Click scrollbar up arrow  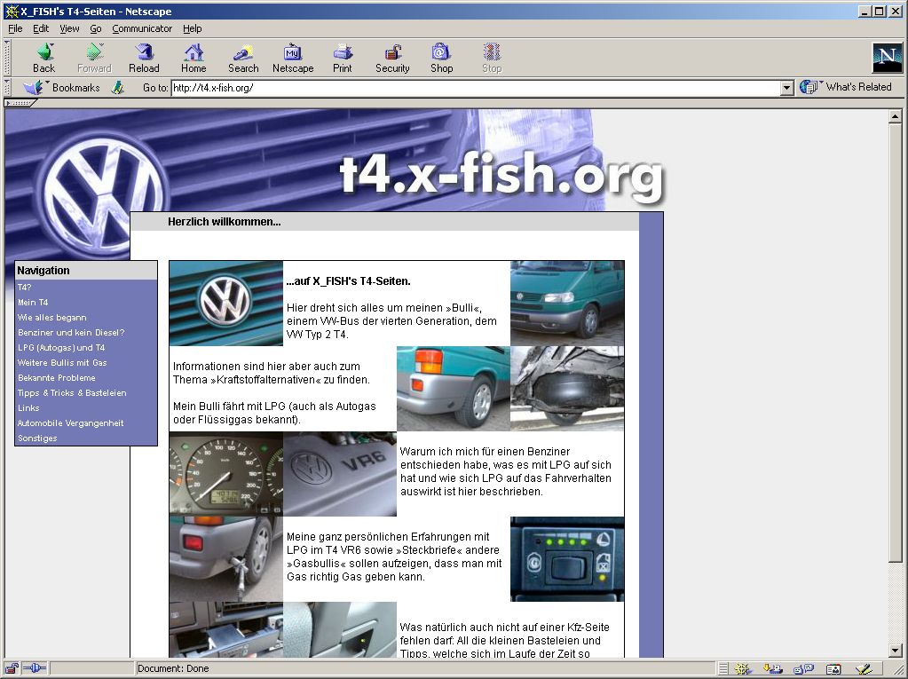[896, 116]
